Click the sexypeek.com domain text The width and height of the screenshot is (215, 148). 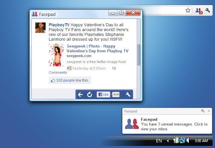[79, 56]
